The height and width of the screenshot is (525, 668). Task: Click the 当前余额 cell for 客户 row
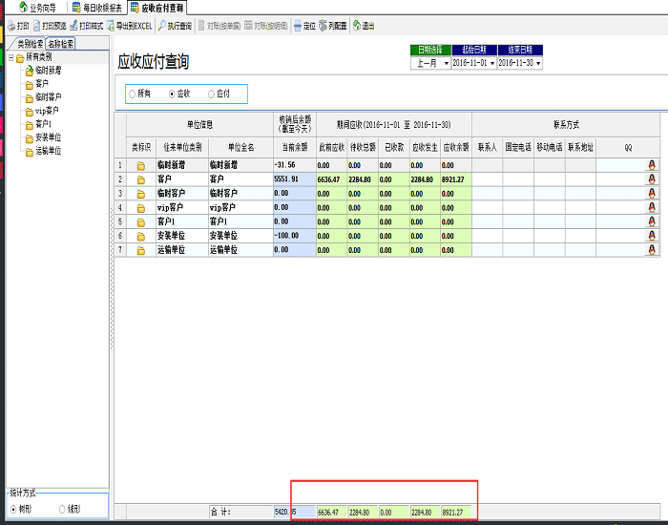tap(293, 178)
